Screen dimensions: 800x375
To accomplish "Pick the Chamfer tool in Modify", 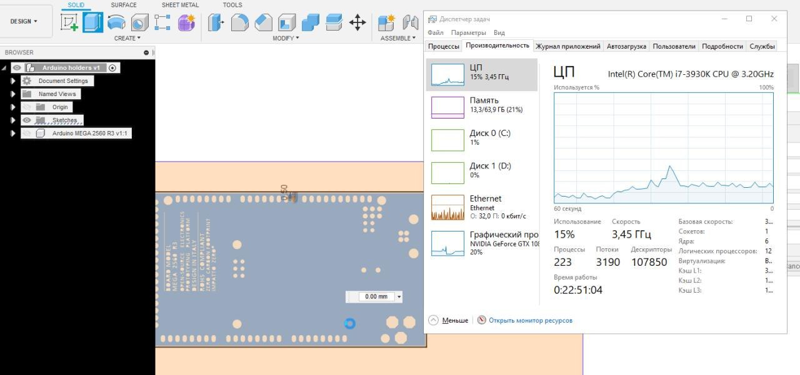I will click(x=264, y=23).
